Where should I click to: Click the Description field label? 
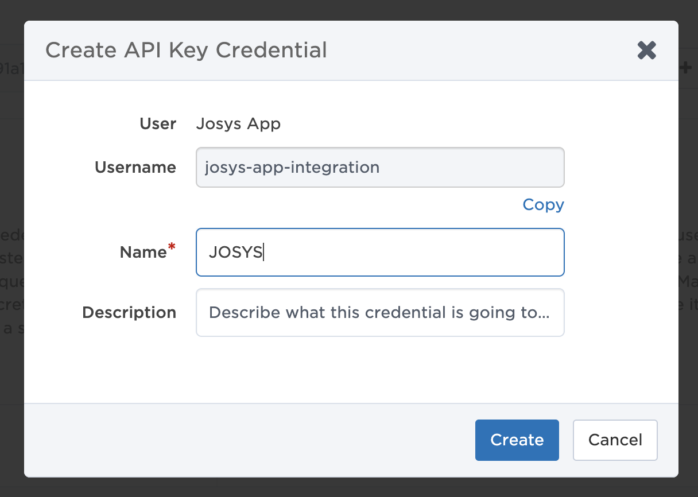click(129, 313)
